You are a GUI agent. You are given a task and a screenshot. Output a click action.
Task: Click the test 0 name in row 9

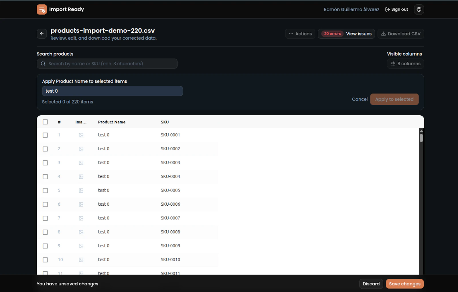(104, 246)
